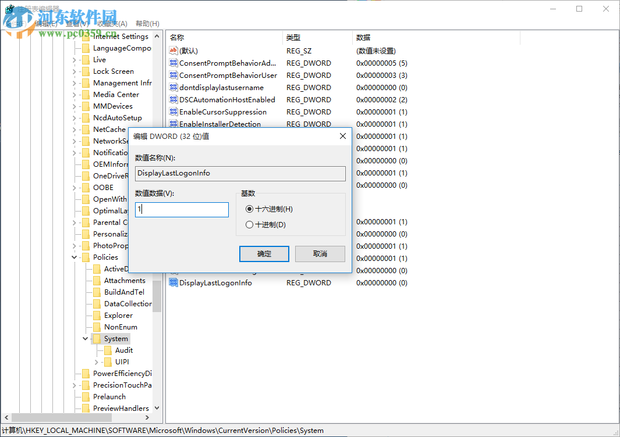This screenshot has width=620, height=437.
Task: Collapse the Policies tree node
Action: pos(74,257)
